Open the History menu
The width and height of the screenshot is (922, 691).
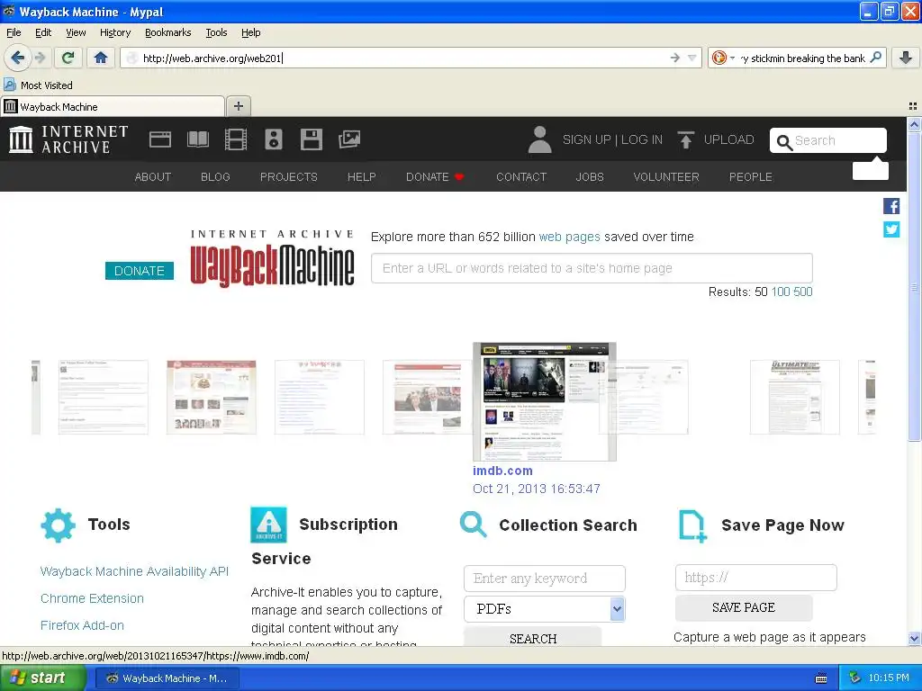(x=115, y=32)
